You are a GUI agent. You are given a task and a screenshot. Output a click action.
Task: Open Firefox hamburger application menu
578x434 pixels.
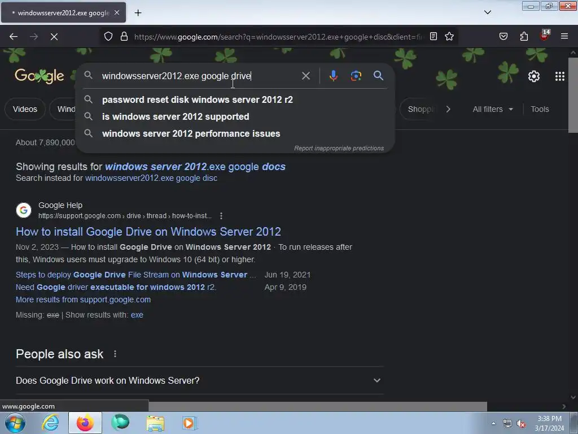pyautogui.click(x=564, y=37)
